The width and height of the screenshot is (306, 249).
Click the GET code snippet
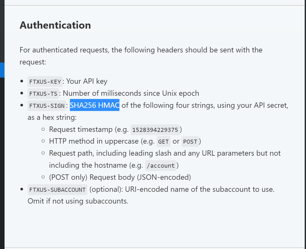(164, 141)
